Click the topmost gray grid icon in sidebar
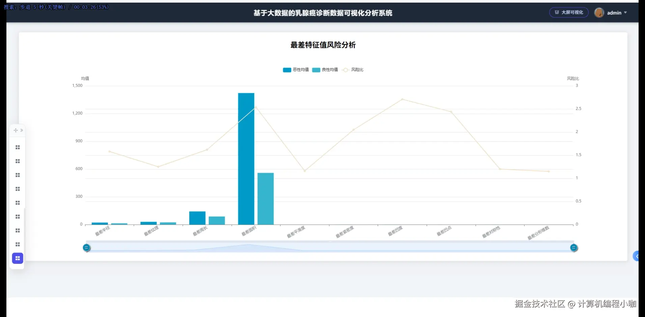Screen dimensions: 645x317 click(x=18, y=147)
